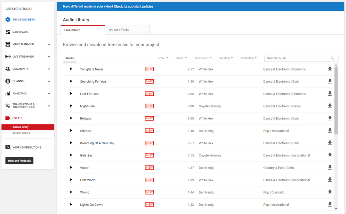Screen dimensions: 346x214
Task: Play the Chimez track
Action: pos(71,130)
